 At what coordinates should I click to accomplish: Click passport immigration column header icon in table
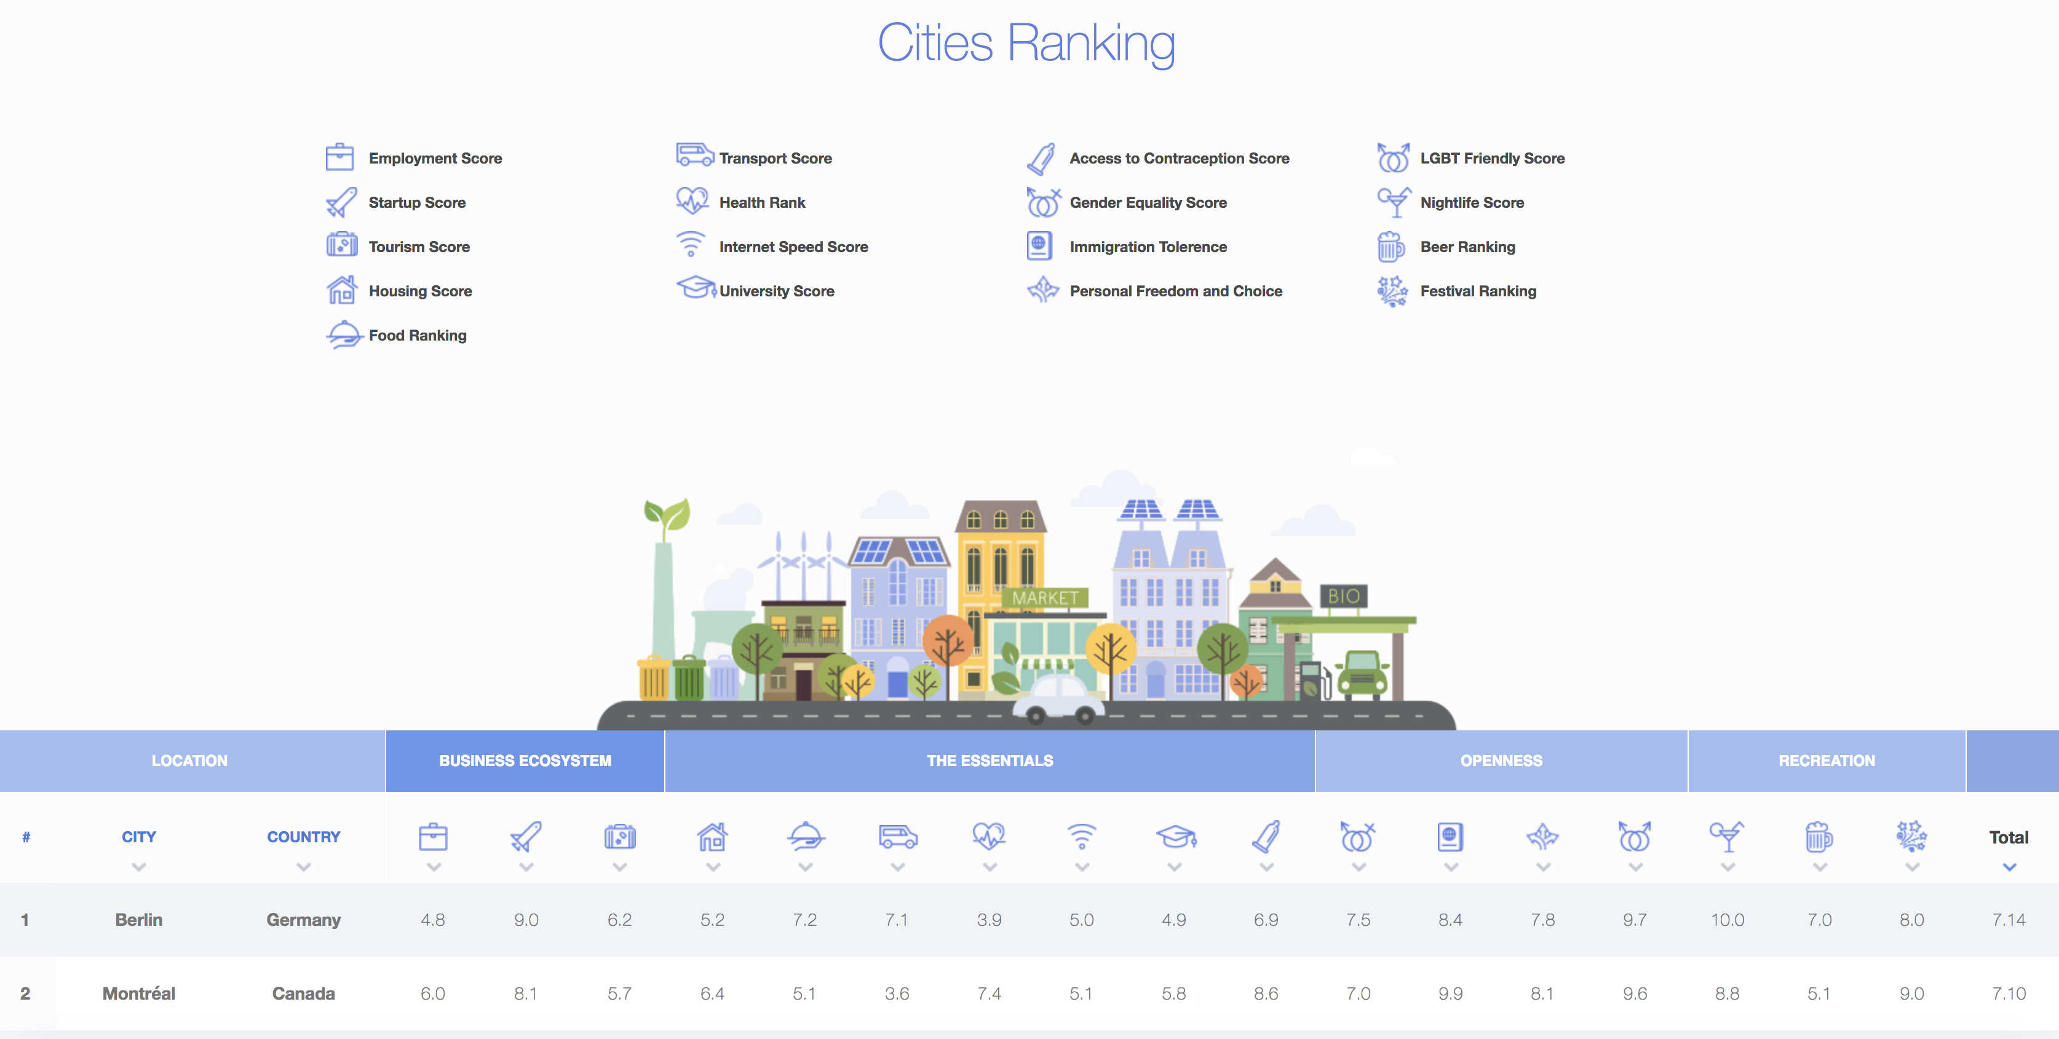[x=1450, y=837]
